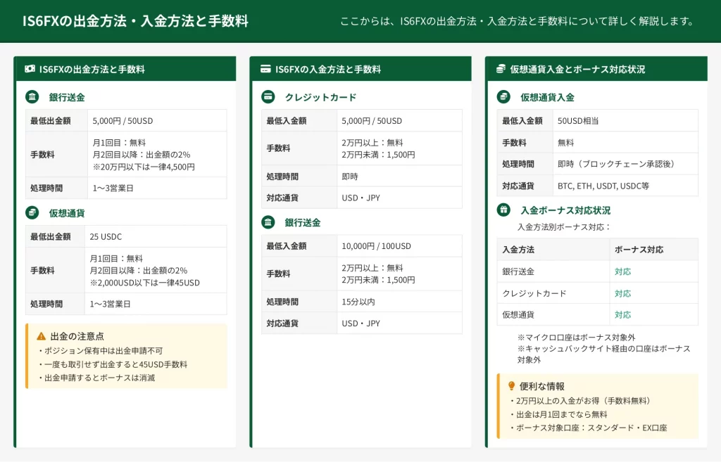Click the bank icon in the deposit panel
The height and width of the screenshot is (462, 721).
[268, 222]
